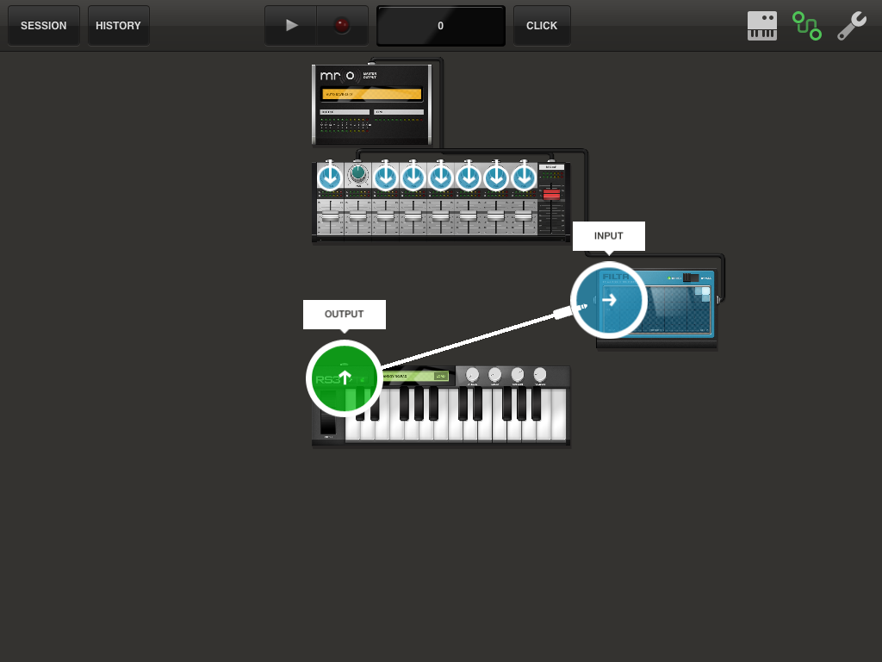Screen dimensions: 882x662
Task: Open settings with the wrench icon
Action: click(x=852, y=26)
